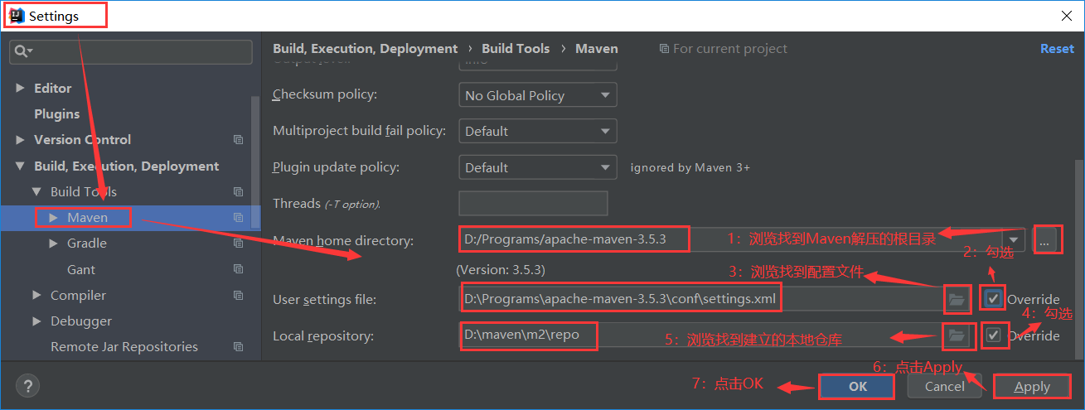Expand the Editor tree node
Screen dimensions: 1085x410
pos(21,88)
